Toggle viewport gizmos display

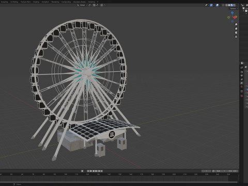pyautogui.click(x=211, y=5)
